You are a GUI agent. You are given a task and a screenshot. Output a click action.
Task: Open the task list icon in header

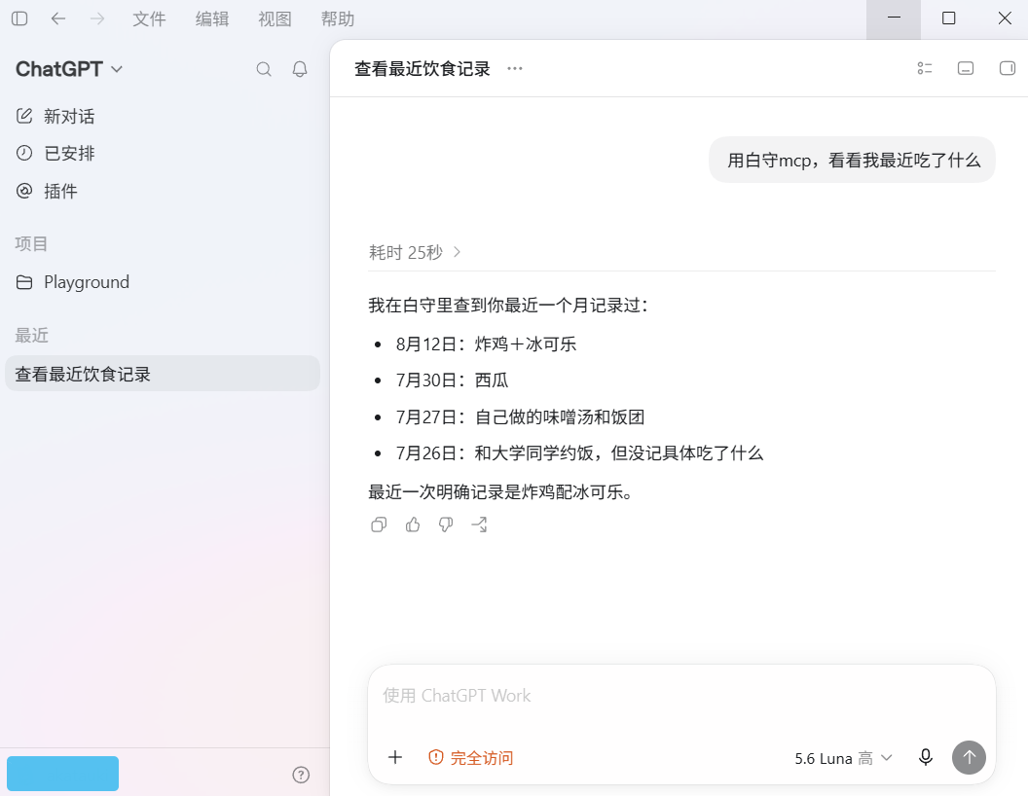point(925,68)
